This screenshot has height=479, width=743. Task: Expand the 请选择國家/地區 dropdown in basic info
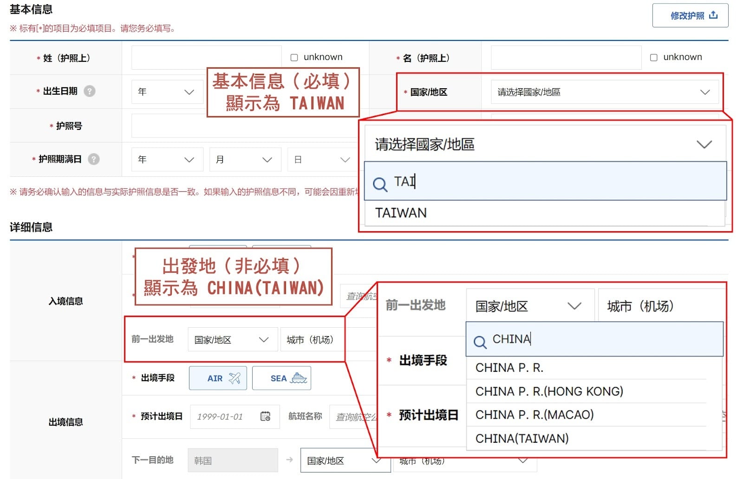[x=604, y=92]
